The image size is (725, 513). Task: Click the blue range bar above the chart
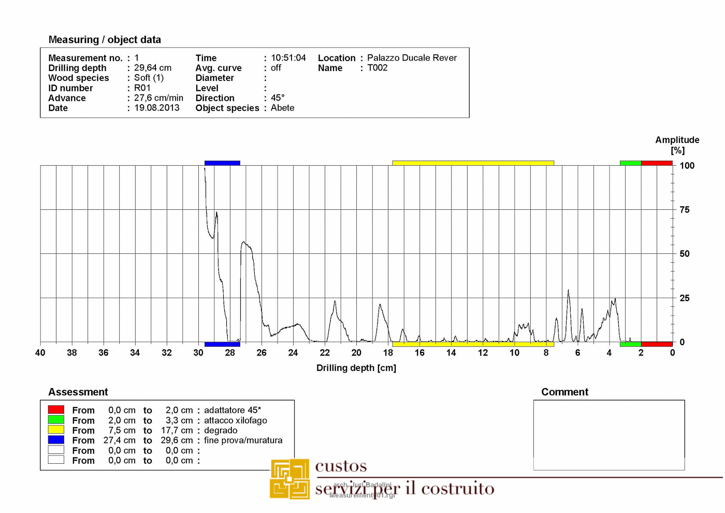tap(222, 163)
